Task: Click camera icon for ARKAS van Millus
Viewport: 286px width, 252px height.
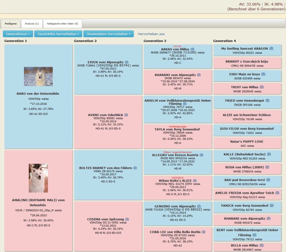Action: pos(192,49)
